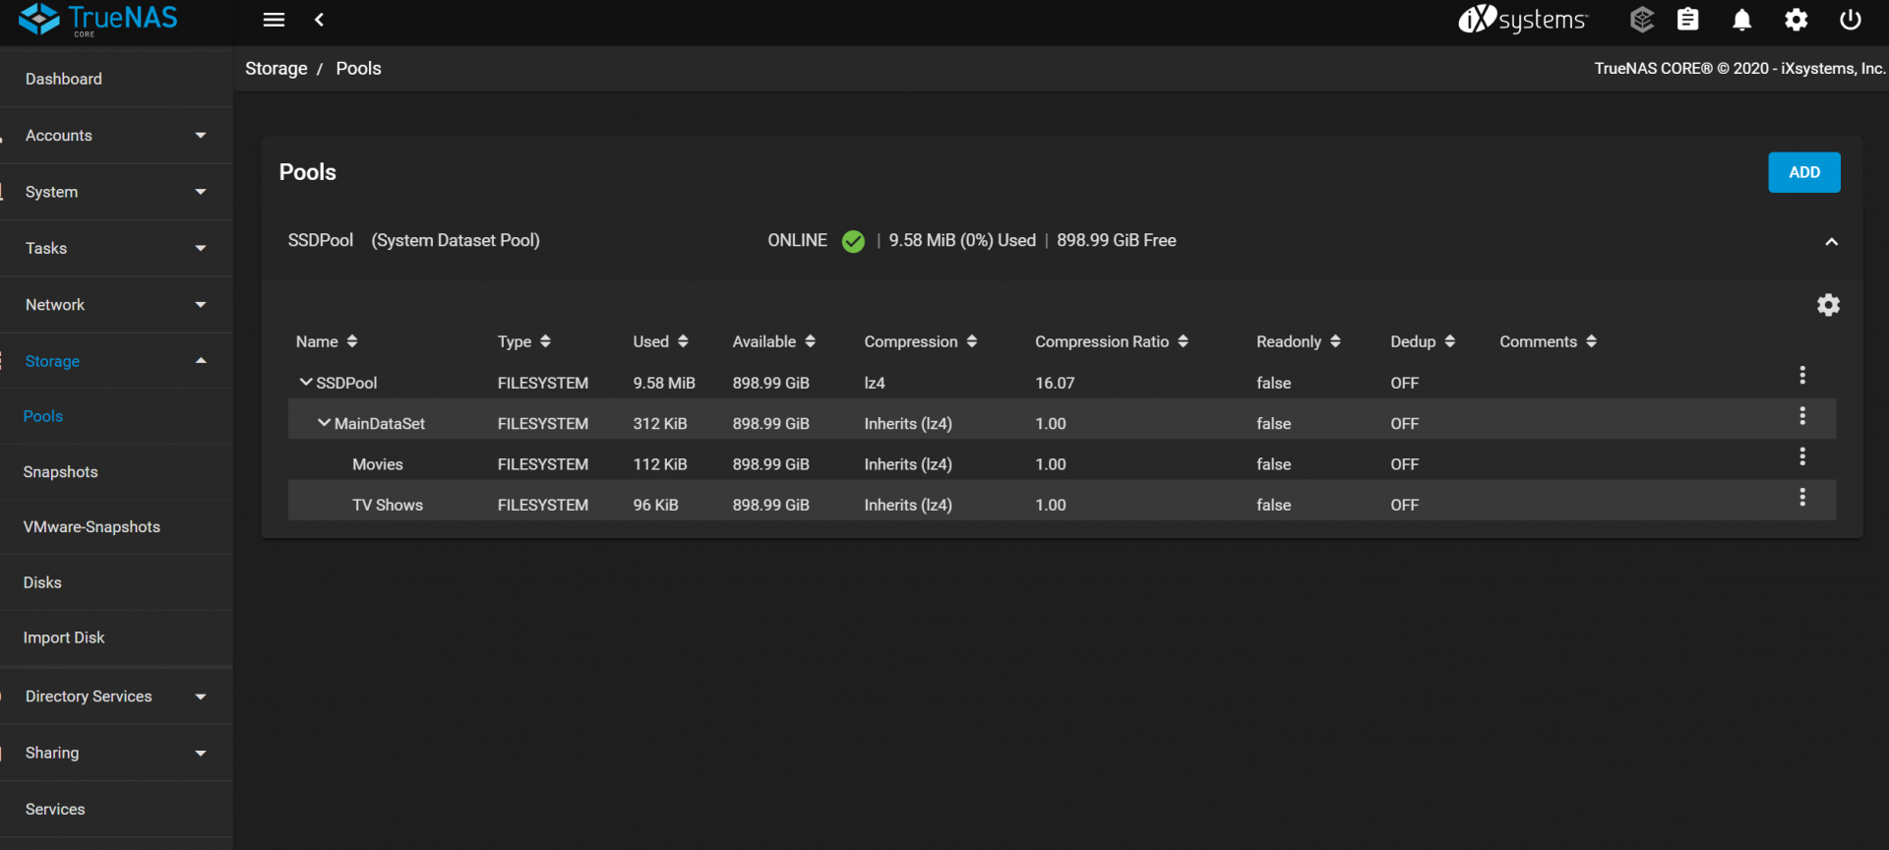Click the Storage breadcrumb link
Screen dimensions: 1889x850
click(x=275, y=69)
